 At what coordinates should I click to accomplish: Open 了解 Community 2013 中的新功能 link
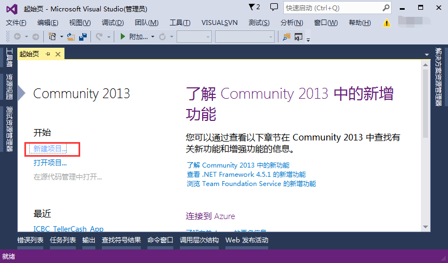(238, 165)
